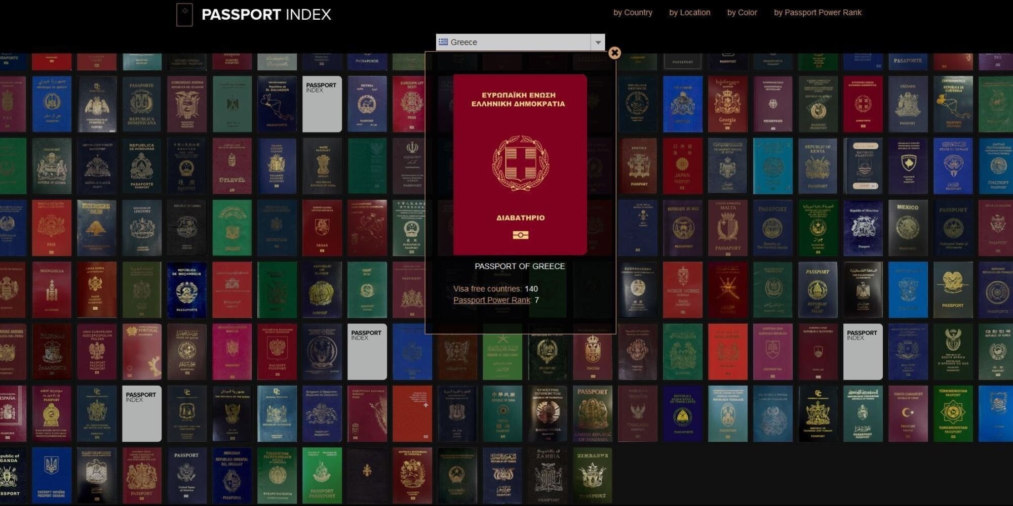The image size is (1013, 506).
Task: Select the Portugal passport thumbnail
Action: click(142, 352)
